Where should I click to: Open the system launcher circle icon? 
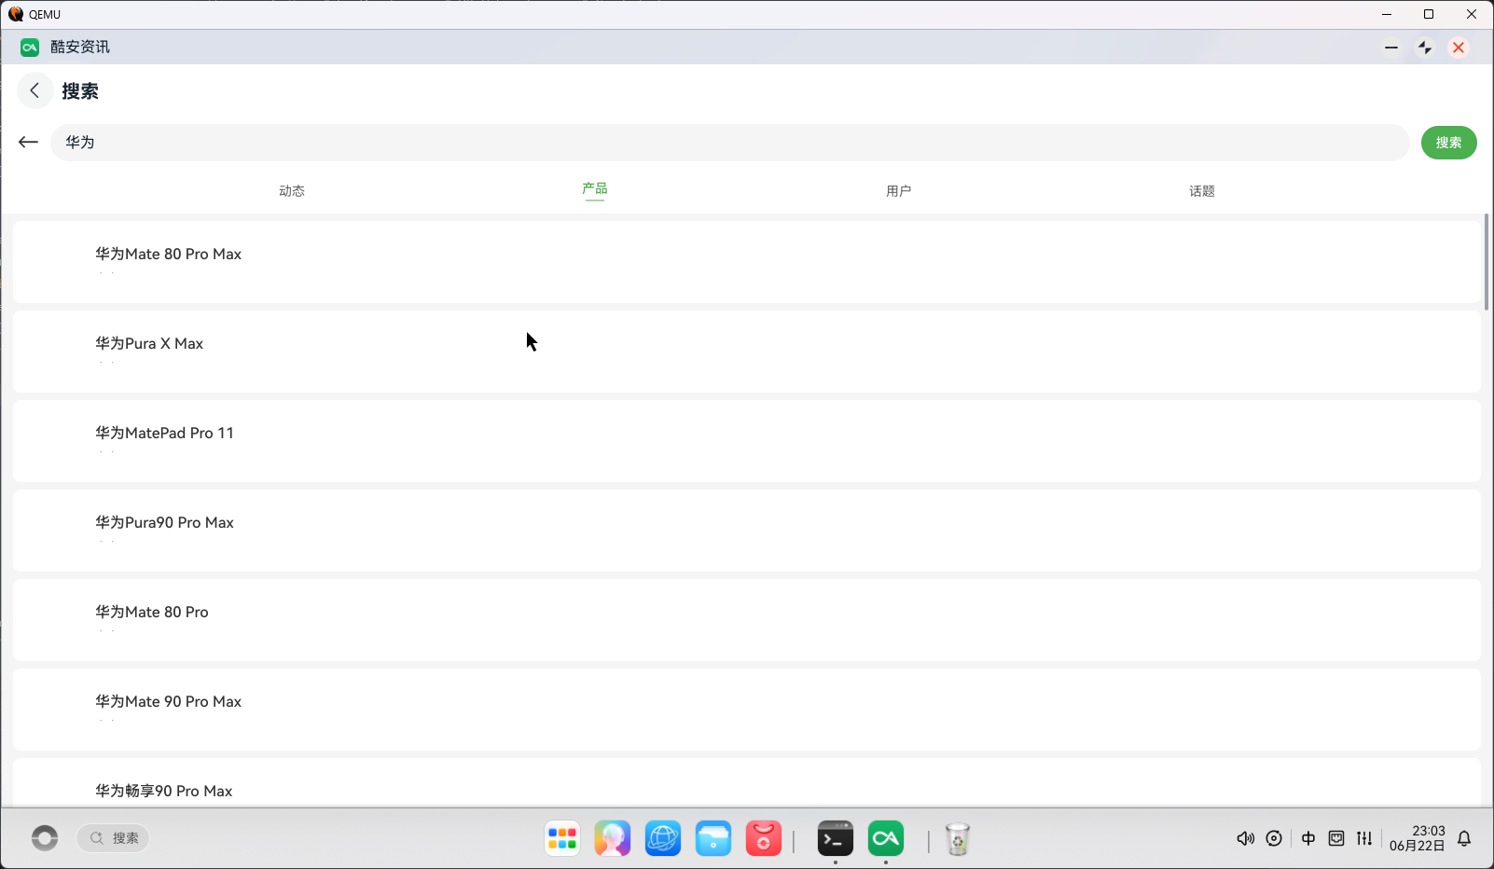click(x=45, y=838)
